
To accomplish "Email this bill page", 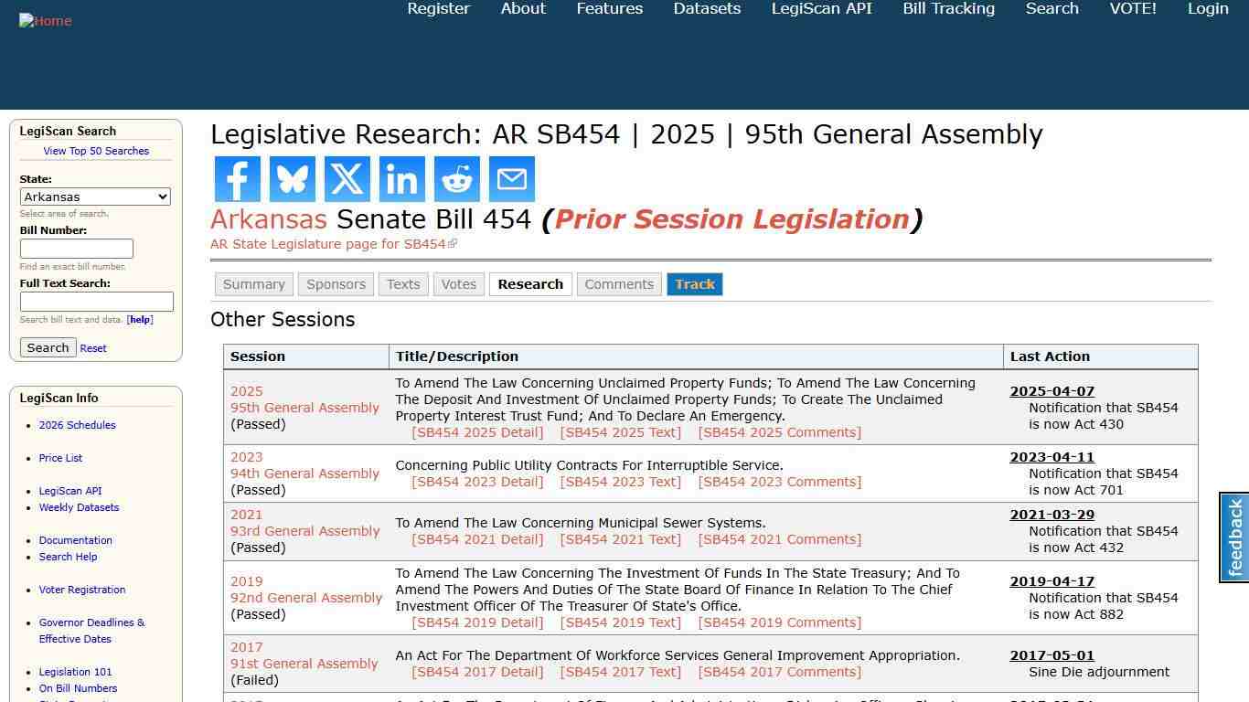I will [511, 179].
